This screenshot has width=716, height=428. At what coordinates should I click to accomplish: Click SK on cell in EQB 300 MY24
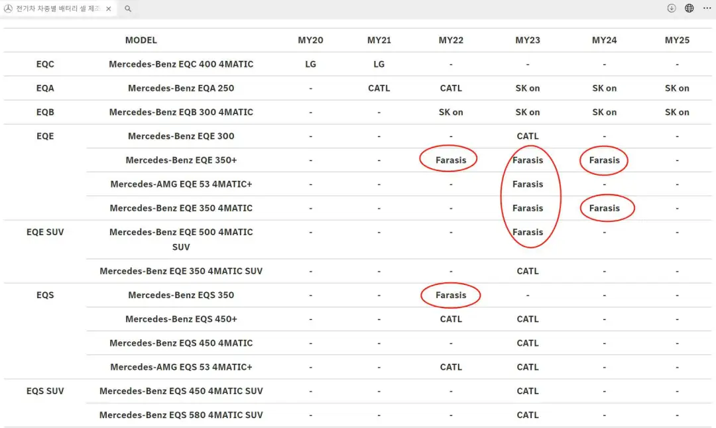[604, 112]
